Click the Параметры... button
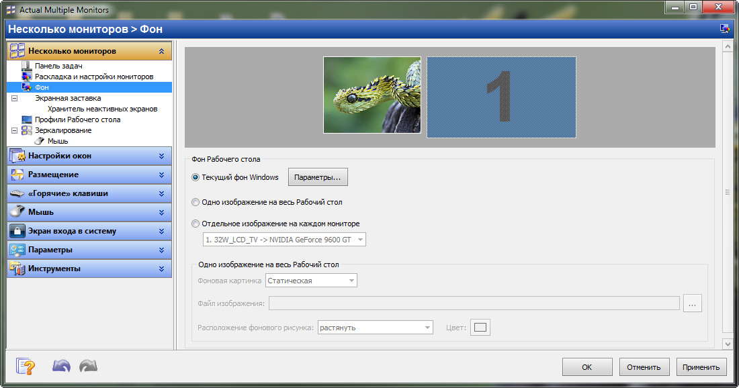The image size is (739, 388). (318, 177)
